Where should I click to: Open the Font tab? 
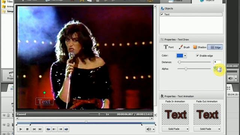(168, 47)
